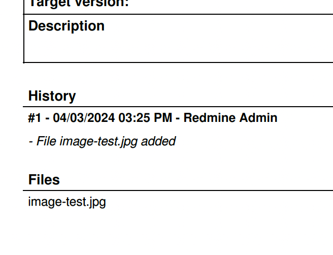Click the italic word "File" in the history note
Image resolution: width=333 pixels, height=255 pixels.
point(46,141)
